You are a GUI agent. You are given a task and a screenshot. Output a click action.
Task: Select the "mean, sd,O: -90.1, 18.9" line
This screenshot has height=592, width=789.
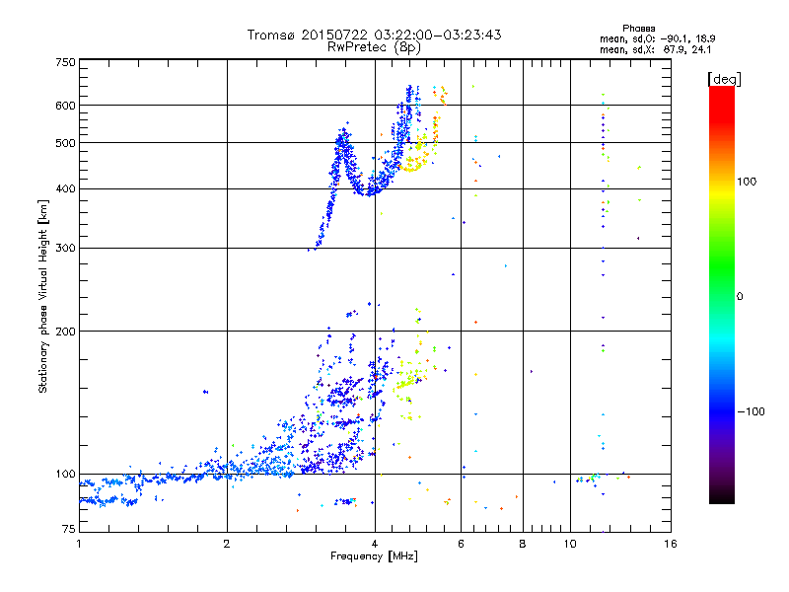tap(657, 38)
